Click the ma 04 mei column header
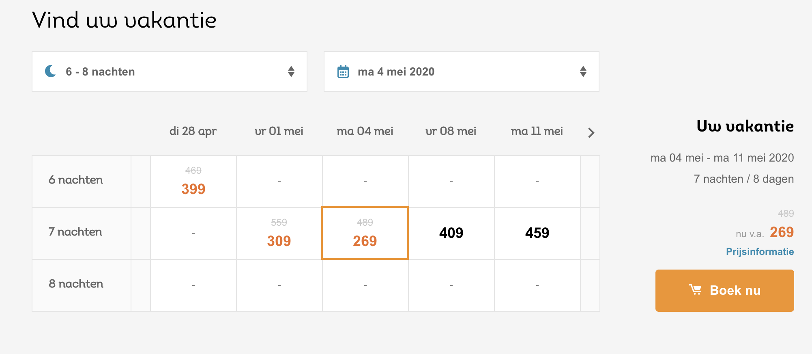 coord(365,131)
